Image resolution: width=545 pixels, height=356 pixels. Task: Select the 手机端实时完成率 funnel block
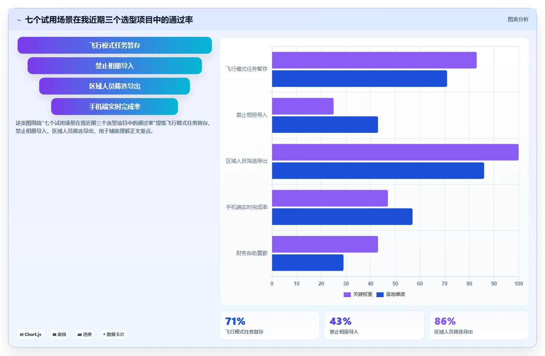tap(115, 107)
